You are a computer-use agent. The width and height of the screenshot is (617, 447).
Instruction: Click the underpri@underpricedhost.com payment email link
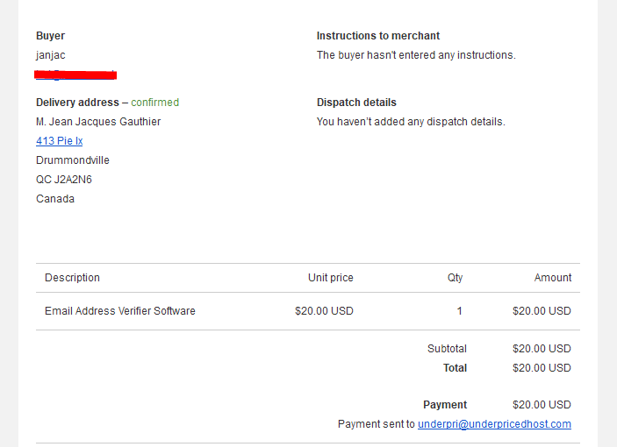(x=494, y=424)
